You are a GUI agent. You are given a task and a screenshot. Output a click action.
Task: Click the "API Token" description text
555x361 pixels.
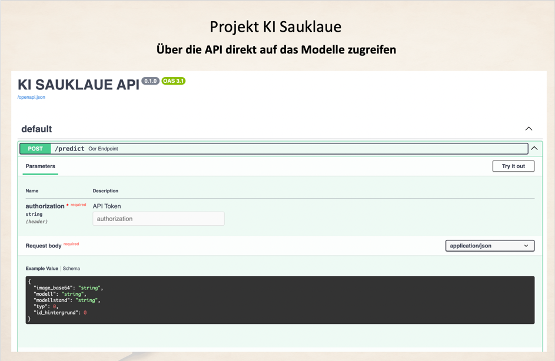pos(107,206)
